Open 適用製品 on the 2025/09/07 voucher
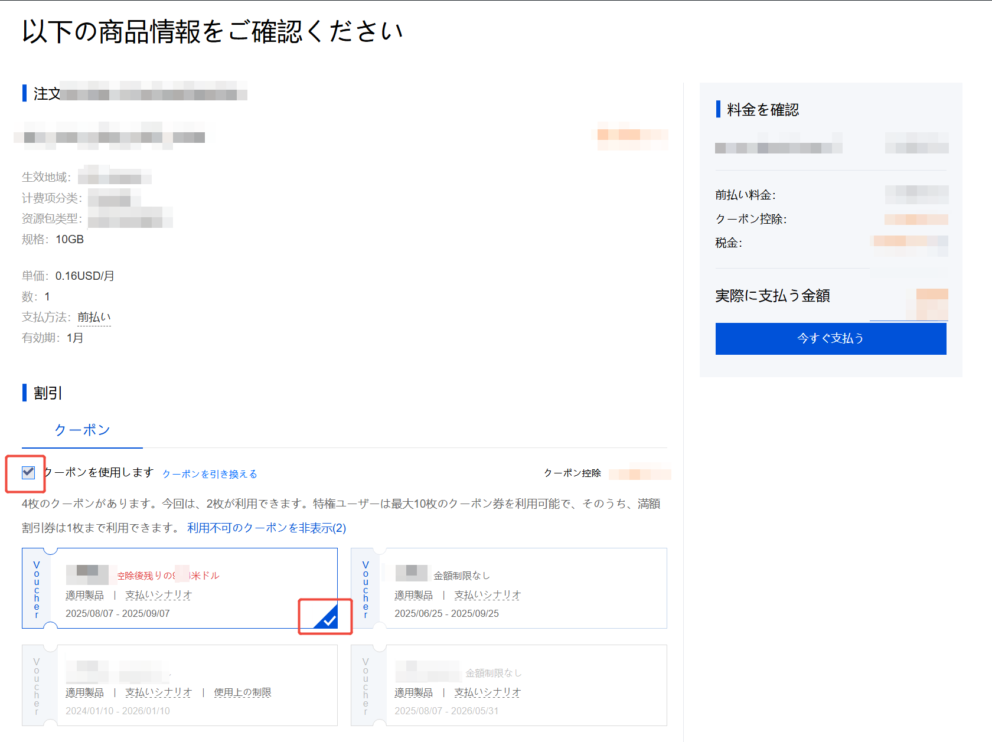This screenshot has height=742, width=992. [84, 595]
